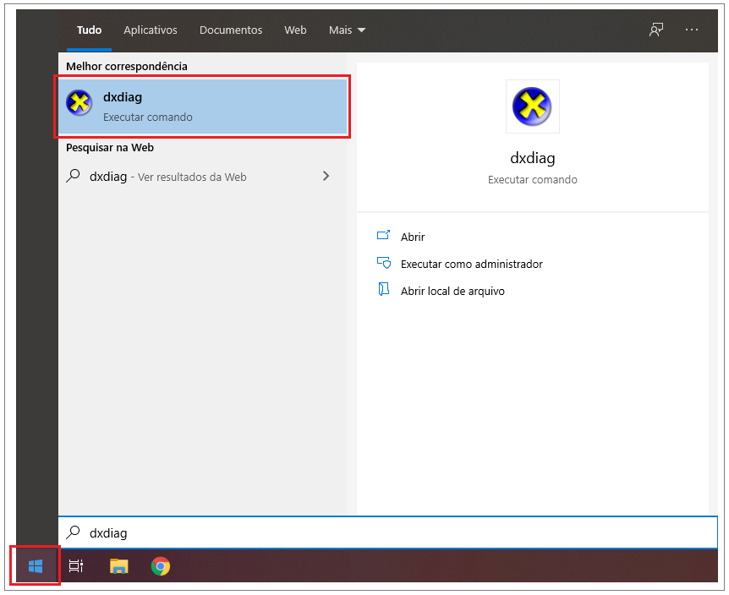Click the dxdiag text in search field
Image resolution: width=729 pixels, height=595 pixels.
pyautogui.click(x=108, y=533)
